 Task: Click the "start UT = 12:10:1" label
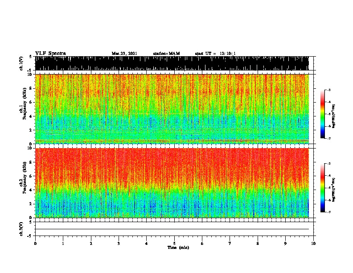point(215,54)
